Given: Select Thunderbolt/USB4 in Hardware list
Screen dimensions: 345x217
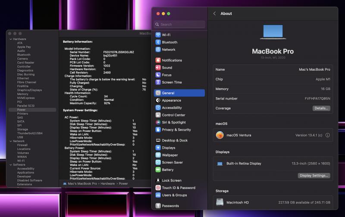Looking at the screenshot, I should pos(30,133).
